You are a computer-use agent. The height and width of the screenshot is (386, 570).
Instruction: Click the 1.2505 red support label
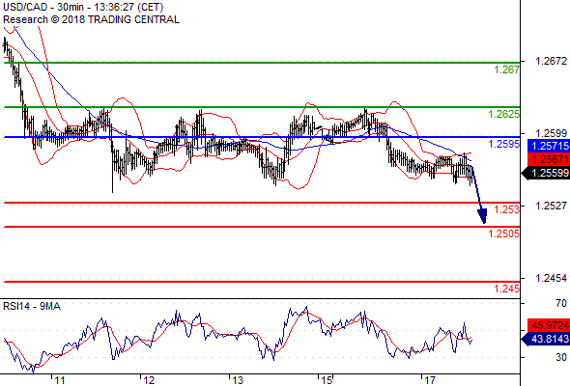coord(503,234)
